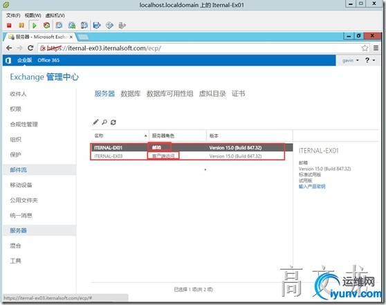
Task: Select 收件人 in the left navigation
Action: coord(18,94)
